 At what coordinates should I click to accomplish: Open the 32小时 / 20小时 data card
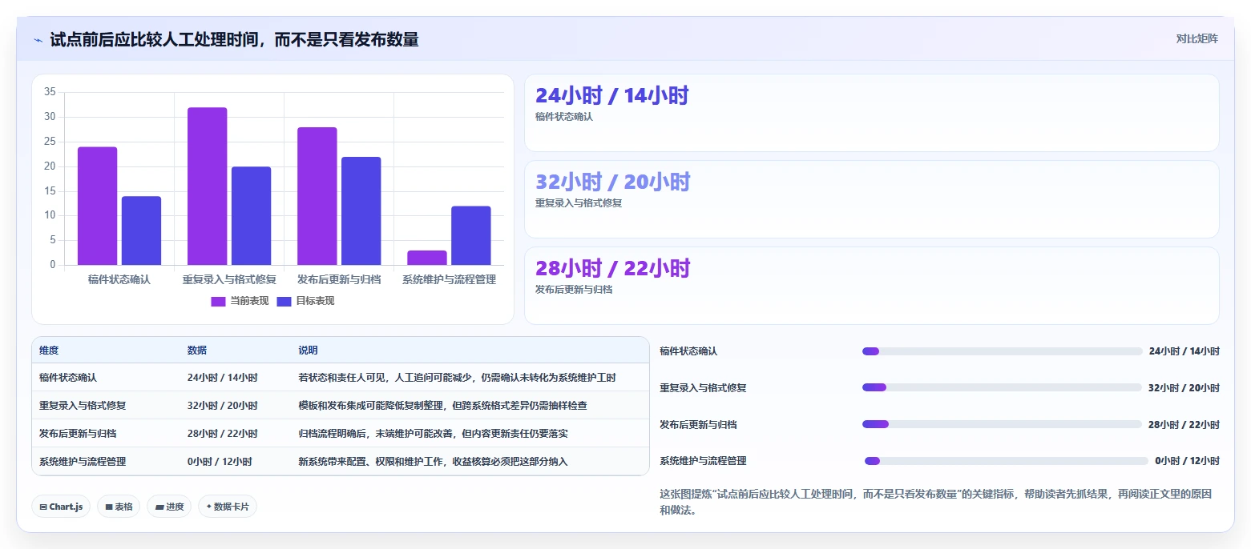point(872,199)
